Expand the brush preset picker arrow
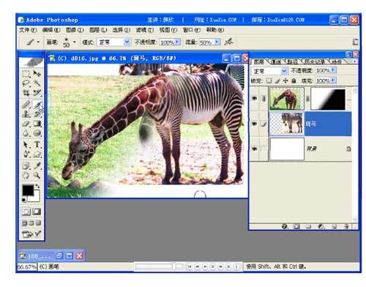366x287 pixels. pos(75,42)
